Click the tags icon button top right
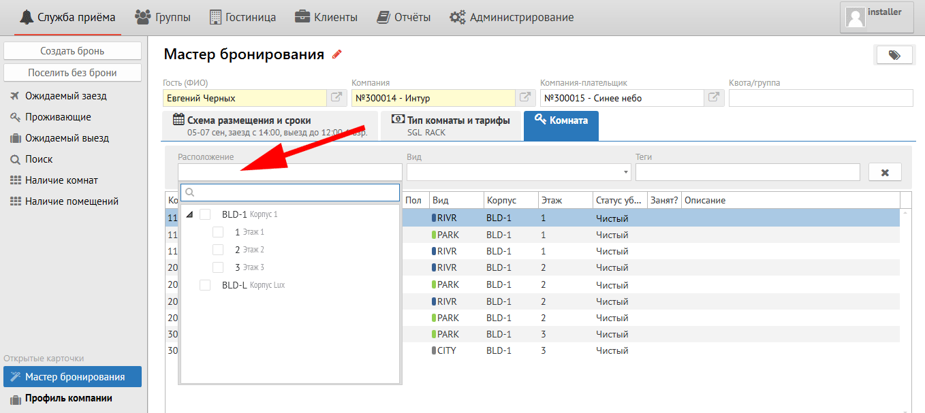This screenshot has height=413, width=925. 894,56
